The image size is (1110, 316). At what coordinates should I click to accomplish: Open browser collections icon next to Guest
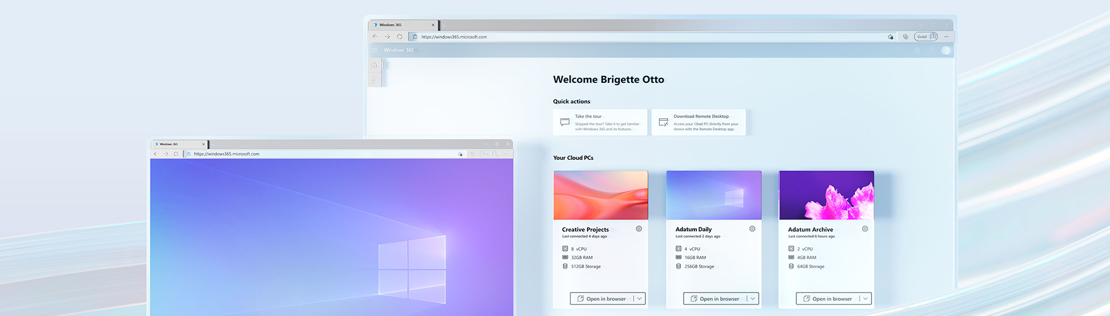tap(905, 37)
